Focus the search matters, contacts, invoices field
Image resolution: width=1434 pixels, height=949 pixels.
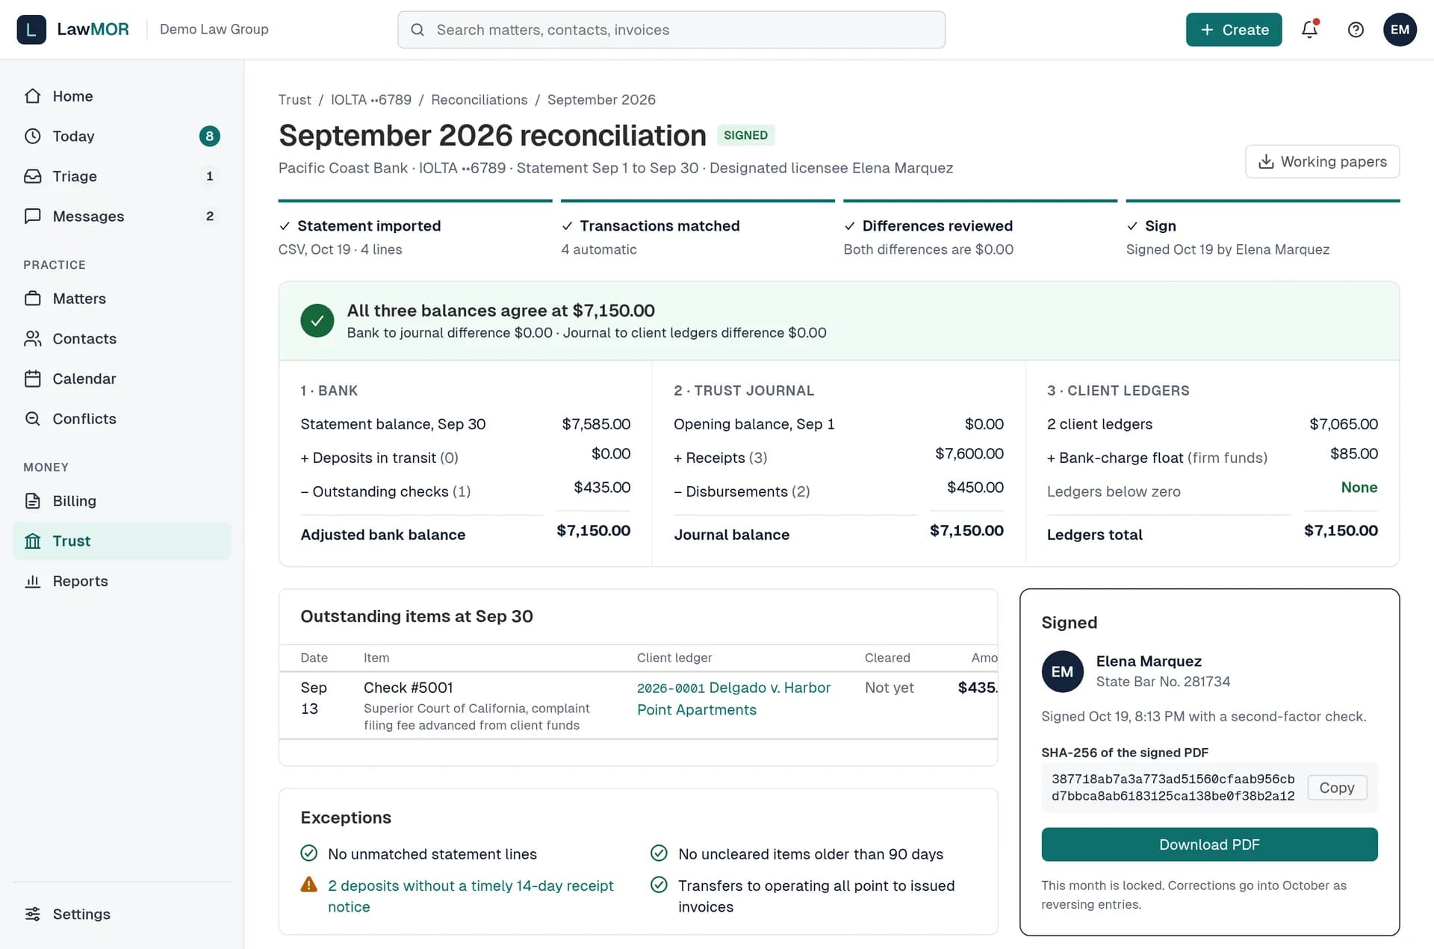tap(671, 30)
